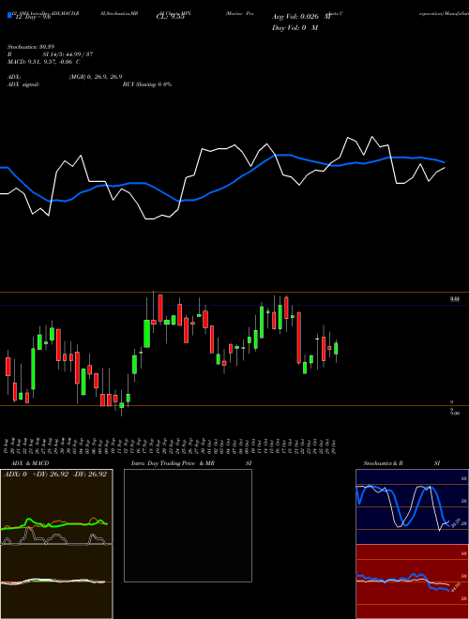469x619 pixels.
Task: Click the 'MACD: 9.51, 9.57, -0.06 C' line
Action: click(x=44, y=62)
